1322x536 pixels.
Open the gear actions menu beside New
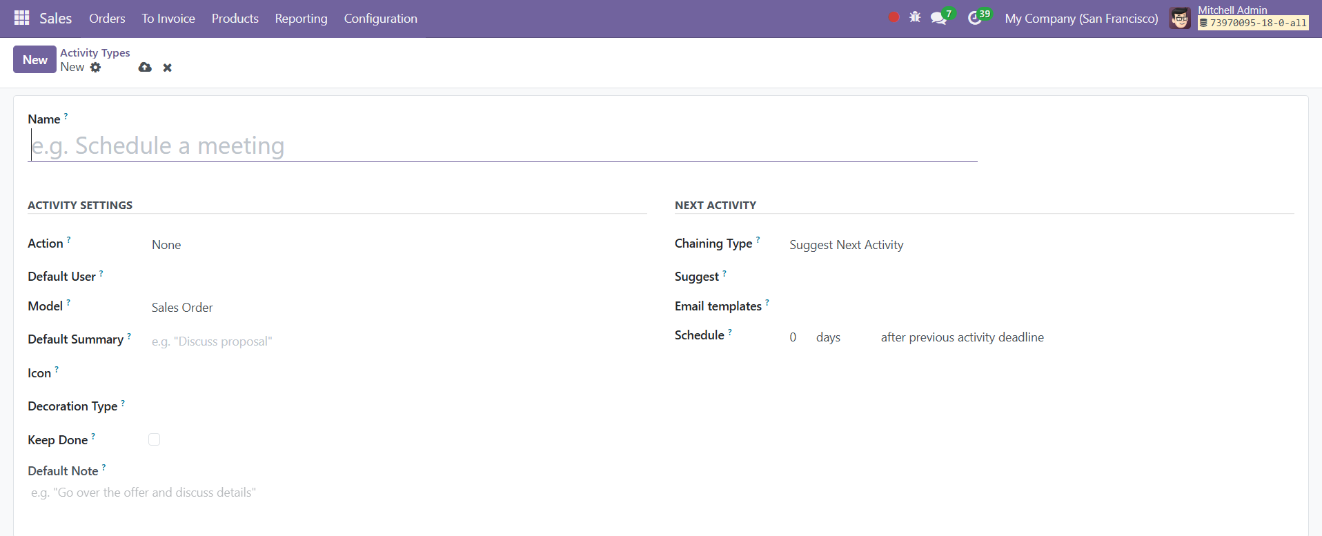(95, 67)
